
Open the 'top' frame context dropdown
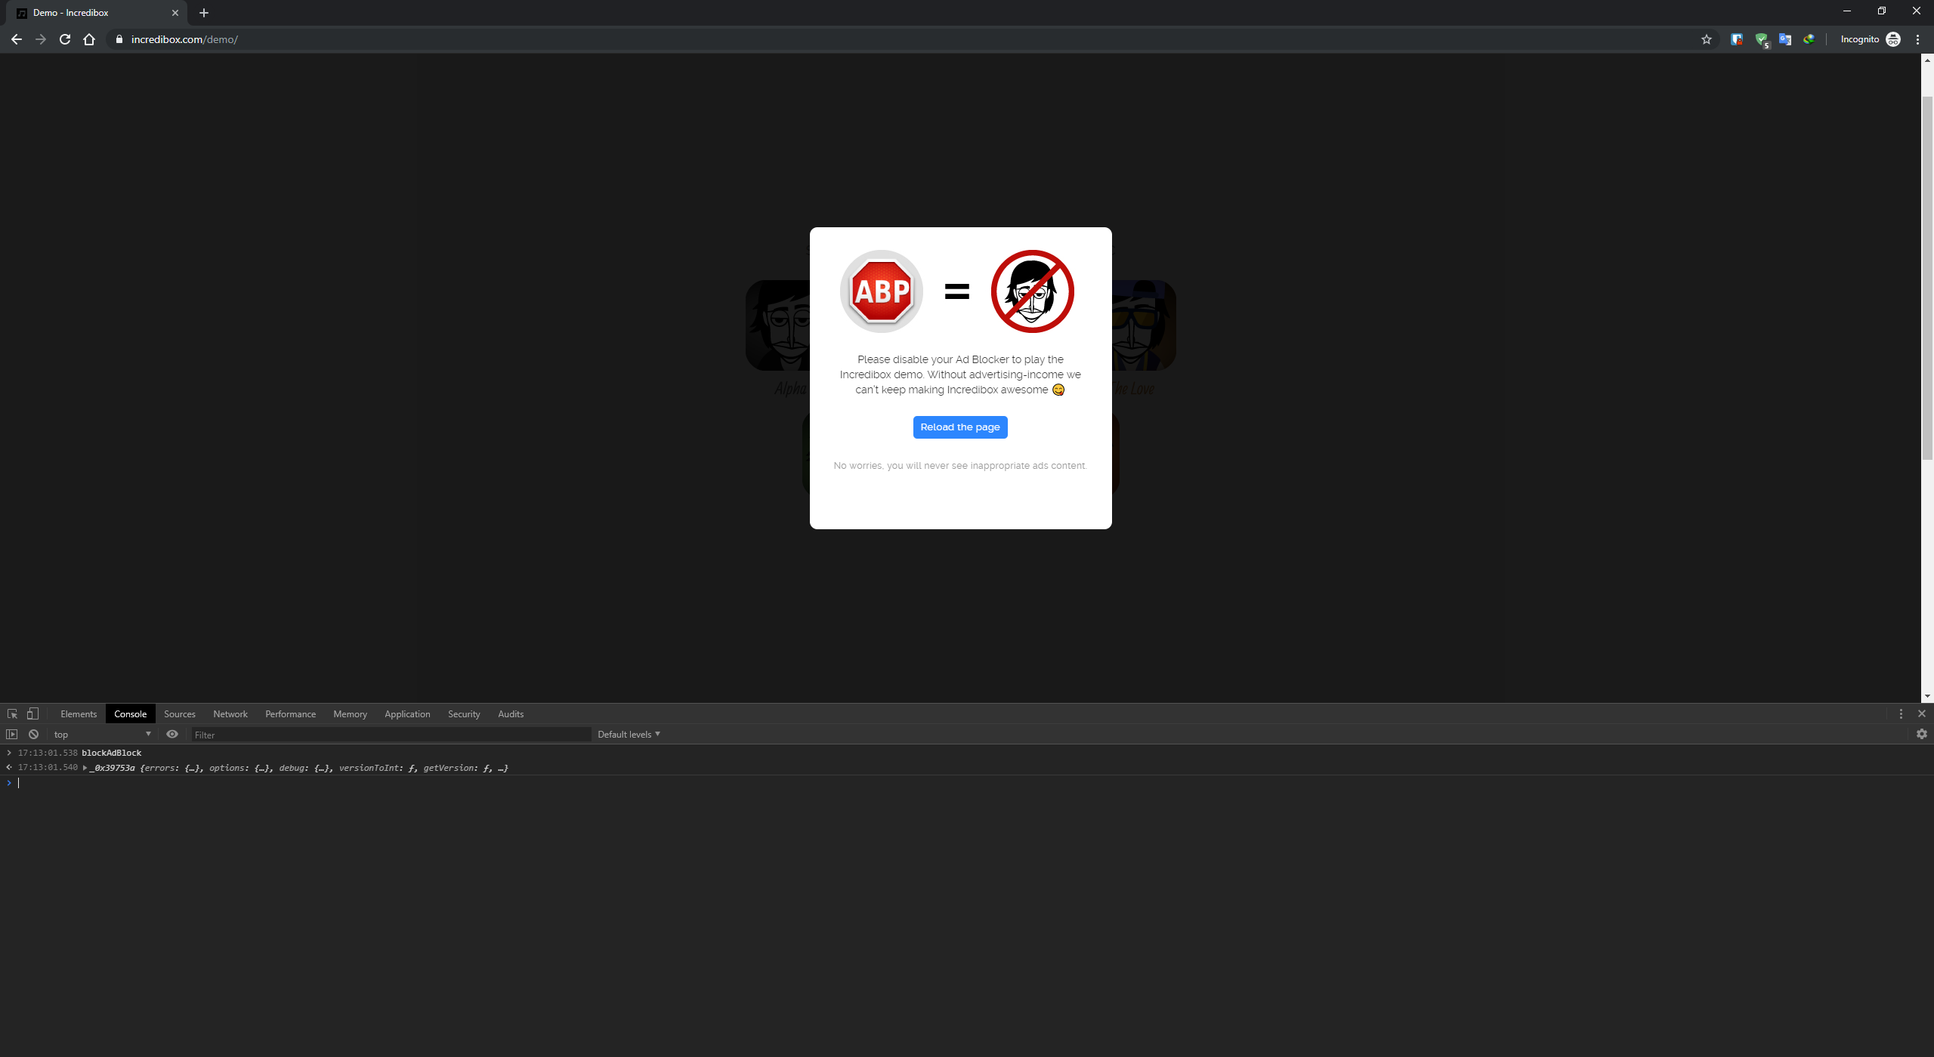[102, 733]
